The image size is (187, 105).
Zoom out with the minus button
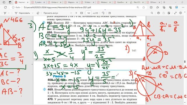click(71, 13)
